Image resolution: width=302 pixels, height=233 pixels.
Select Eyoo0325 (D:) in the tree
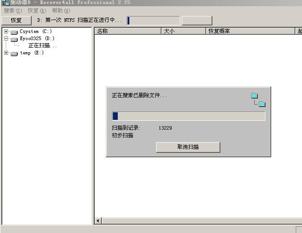point(37,38)
